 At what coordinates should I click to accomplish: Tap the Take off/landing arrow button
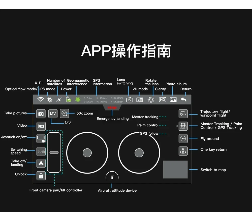(x=41, y=163)
